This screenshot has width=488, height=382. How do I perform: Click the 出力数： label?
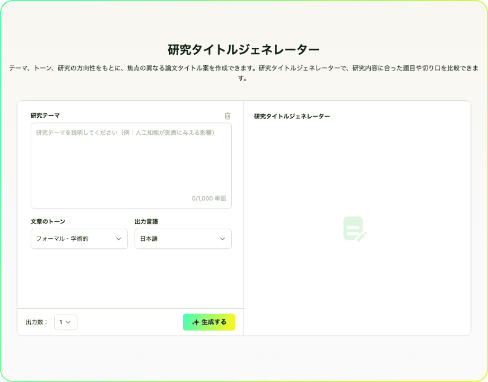click(x=37, y=322)
